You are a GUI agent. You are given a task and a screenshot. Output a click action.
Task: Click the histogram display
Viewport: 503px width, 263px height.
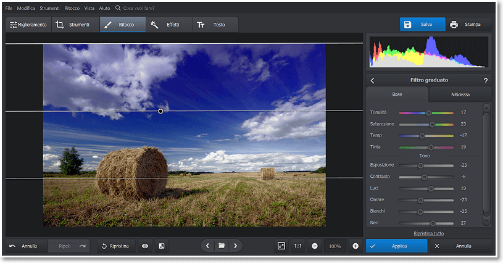click(x=428, y=52)
